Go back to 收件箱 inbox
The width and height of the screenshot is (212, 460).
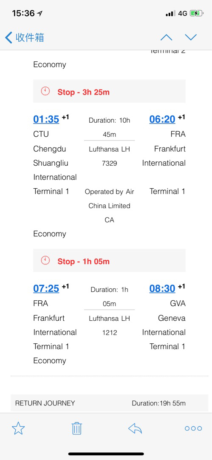pyautogui.click(x=25, y=37)
